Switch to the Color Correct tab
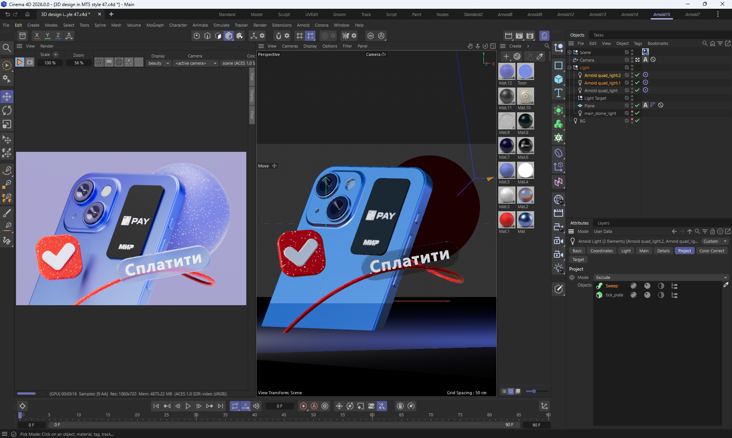This screenshot has height=438, width=732. [711, 251]
